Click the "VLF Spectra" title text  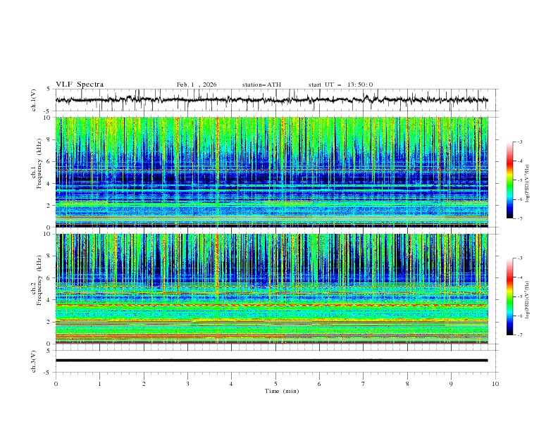[x=80, y=85]
